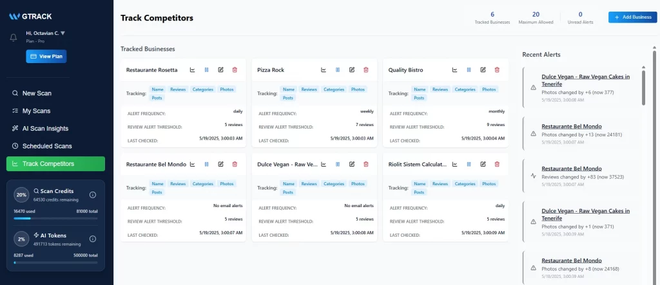This screenshot has height=285, width=660.
Task: Pause tracking for Pizza Rock
Action: pyautogui.click(x=338, y=69)
